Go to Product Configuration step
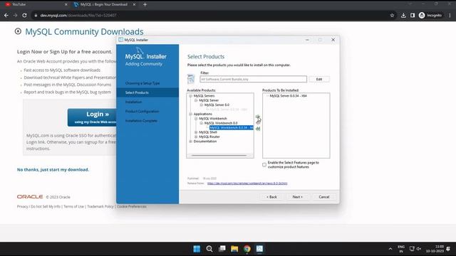 tap(142, 111)
